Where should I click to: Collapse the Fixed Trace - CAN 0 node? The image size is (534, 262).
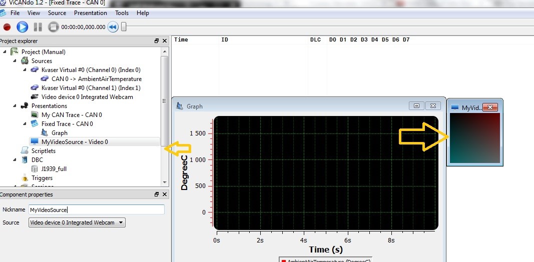click(x=25, y=124)
